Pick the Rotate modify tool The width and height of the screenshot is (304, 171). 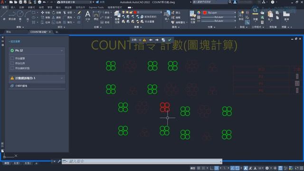(56, 13)
